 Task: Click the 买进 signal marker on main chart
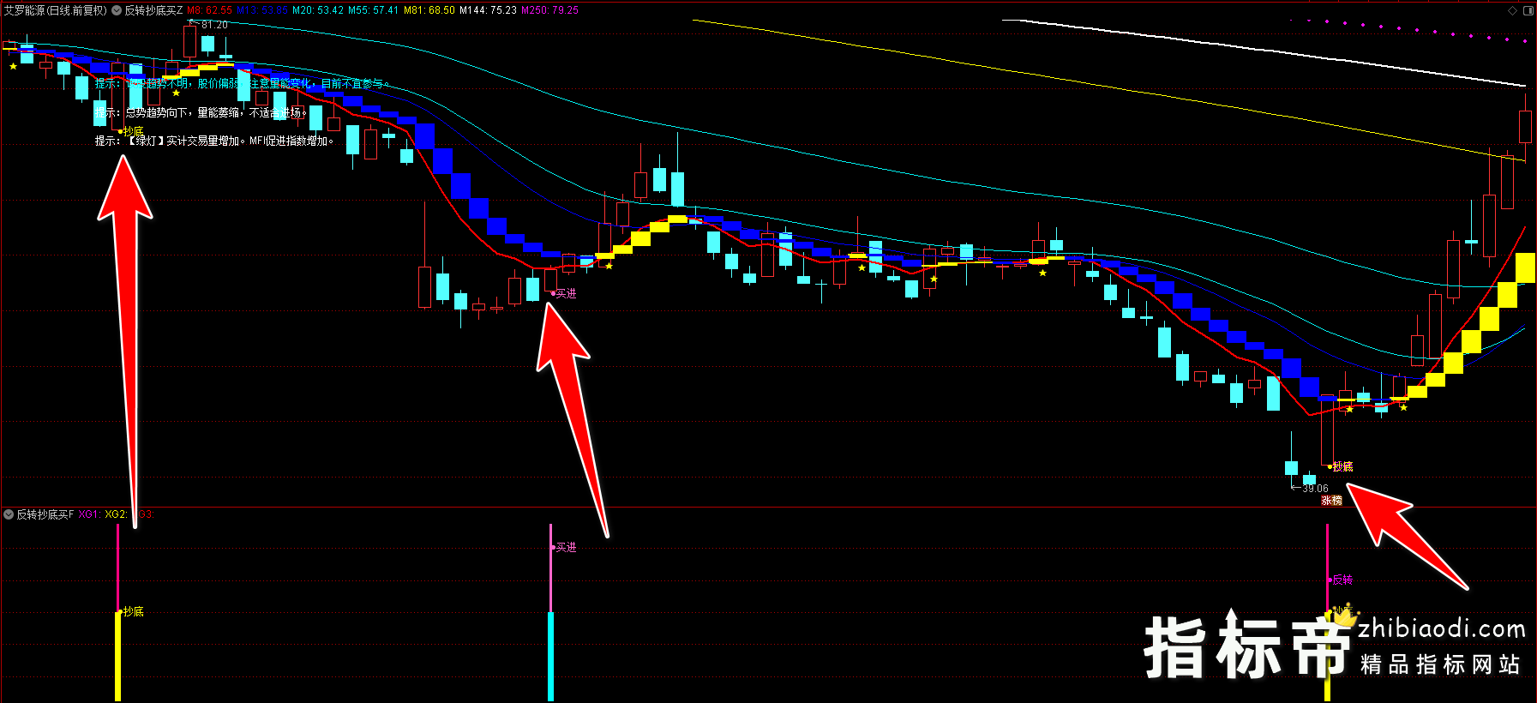point(566,293)
